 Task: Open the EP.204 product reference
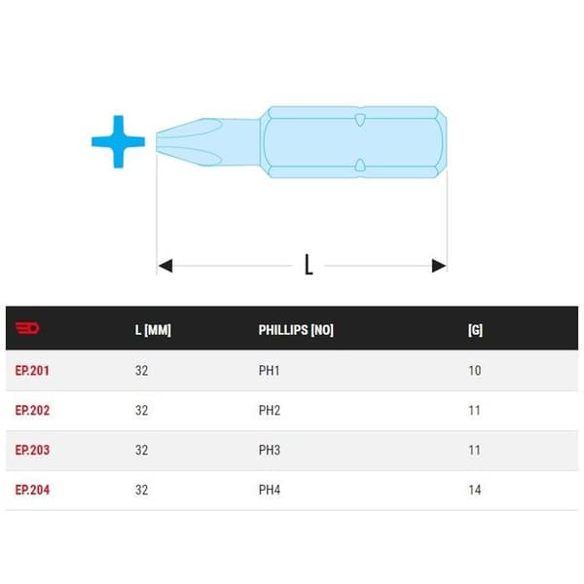(x=32, y=490)
